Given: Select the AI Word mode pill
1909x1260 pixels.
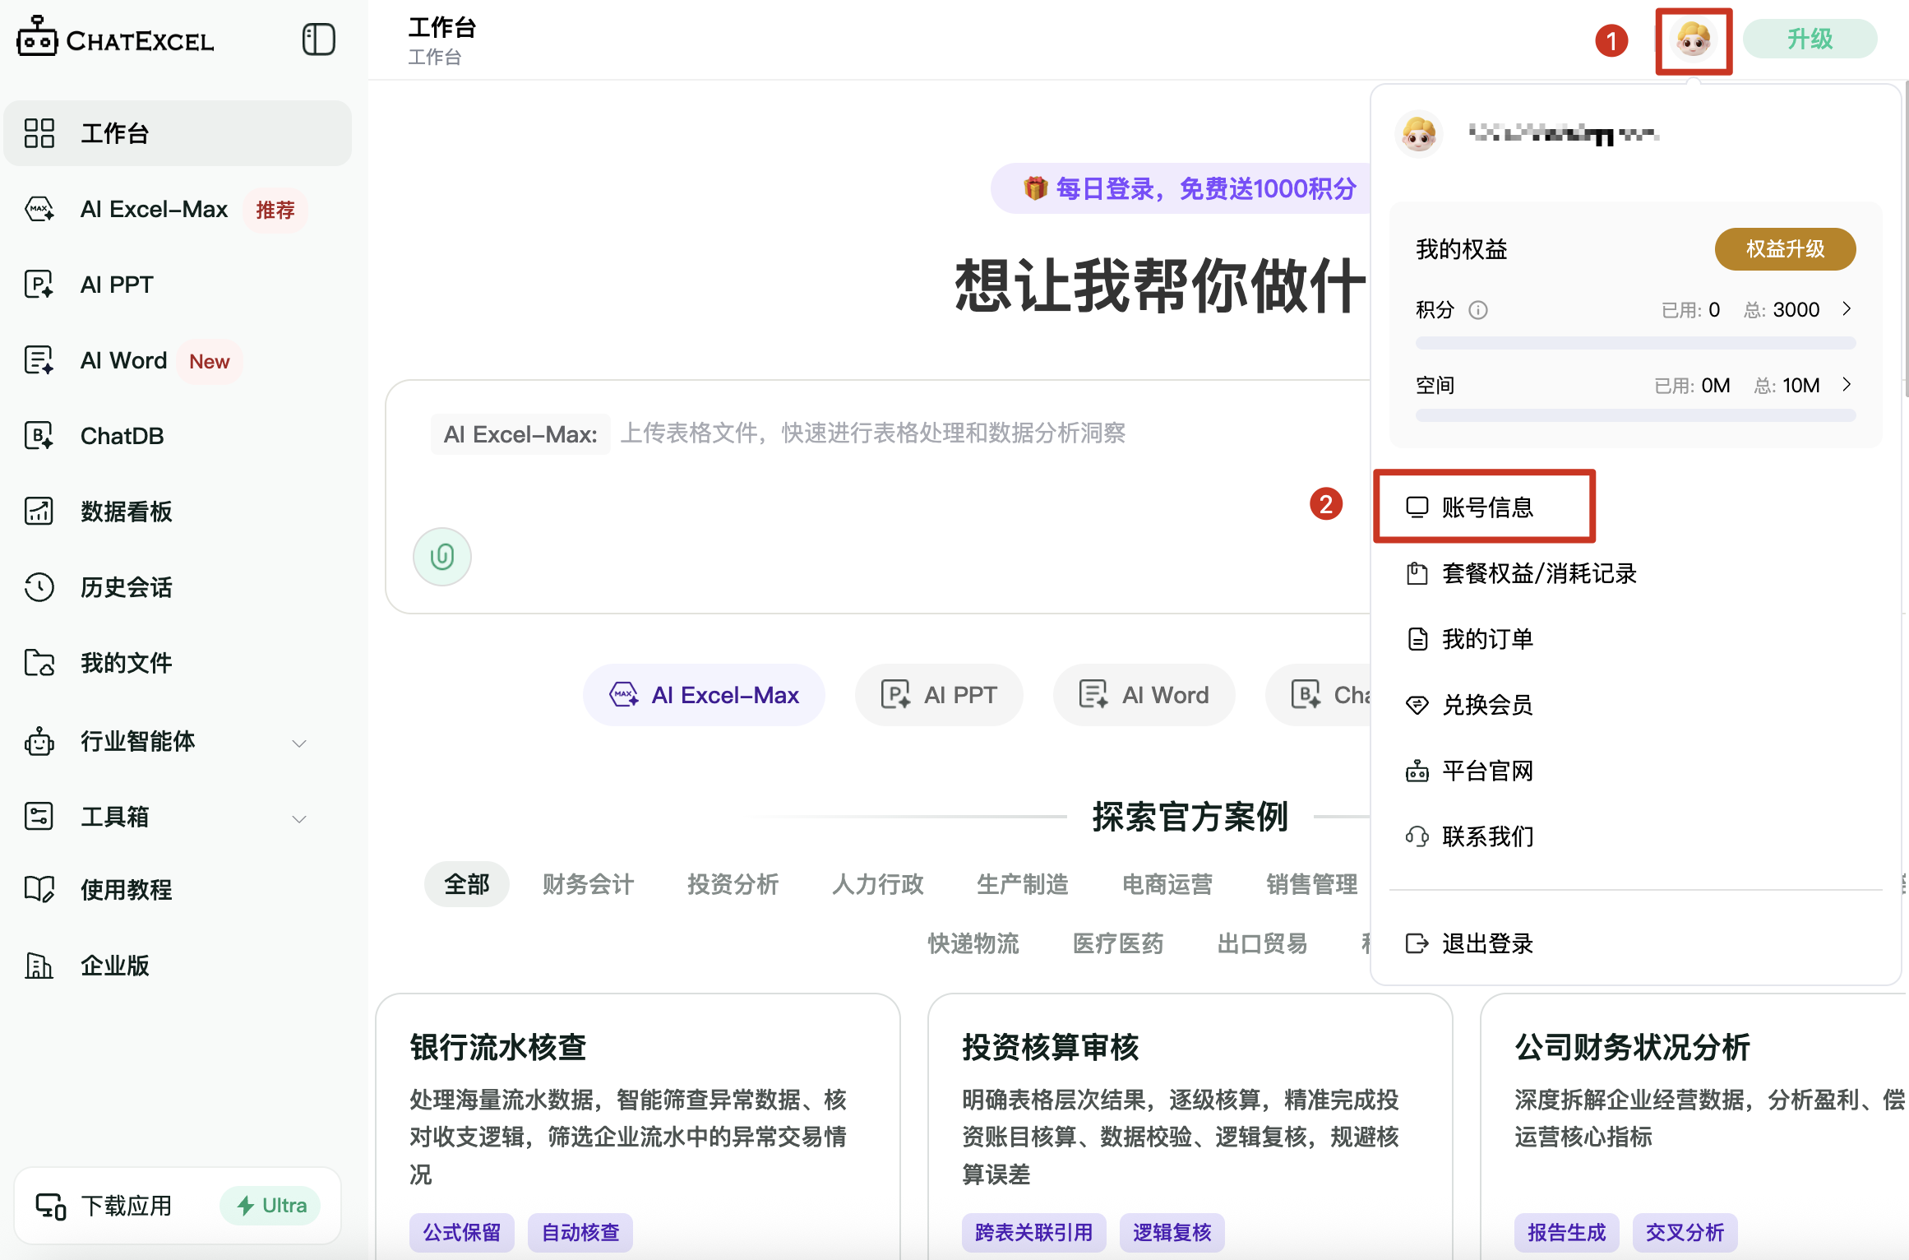Looking at the screenshot, I should pyautogui.click(x=1144, y=695).
